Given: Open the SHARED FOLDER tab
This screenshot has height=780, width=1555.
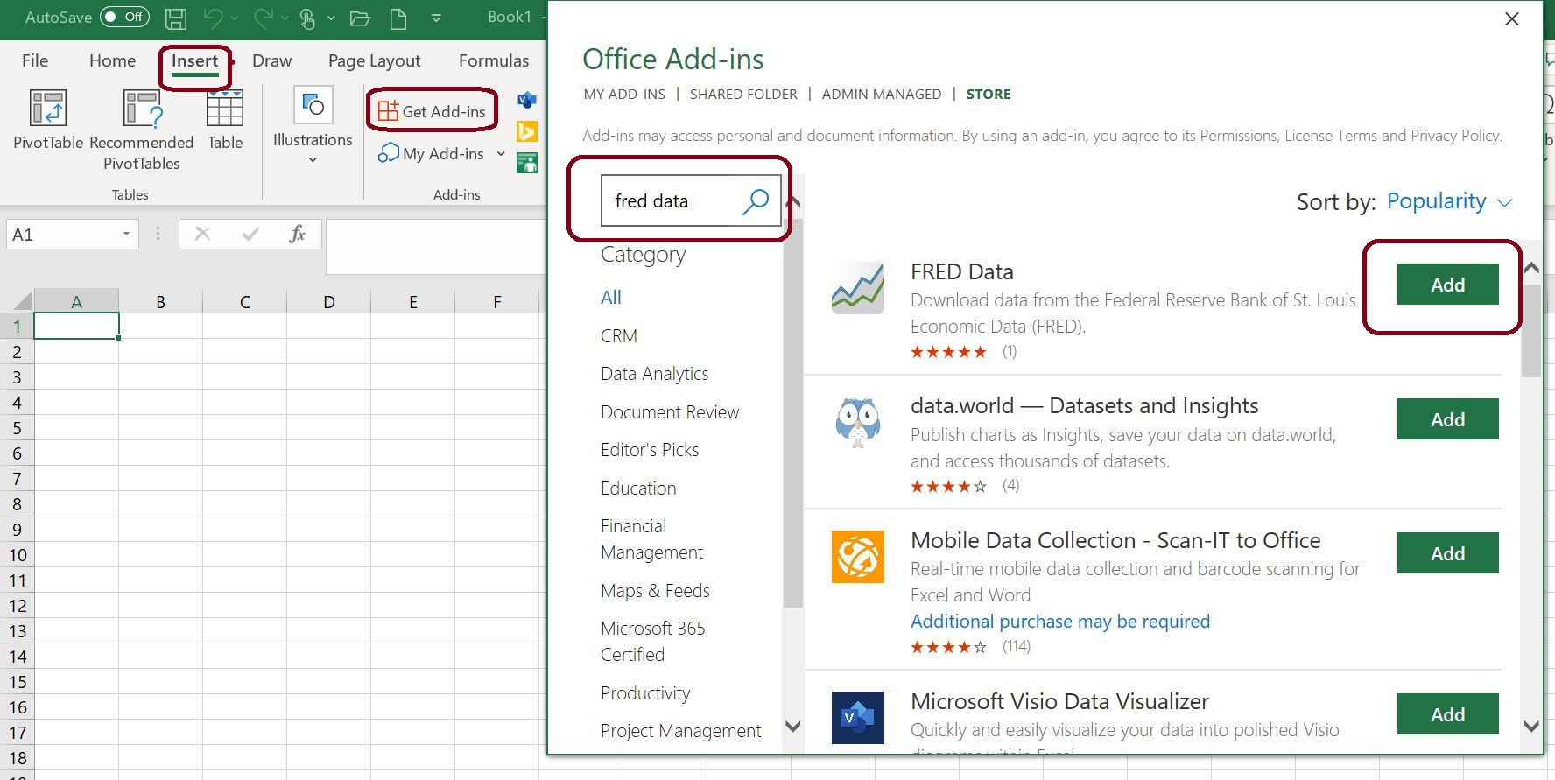Looking at the screenshot, I should pos(743,94).
